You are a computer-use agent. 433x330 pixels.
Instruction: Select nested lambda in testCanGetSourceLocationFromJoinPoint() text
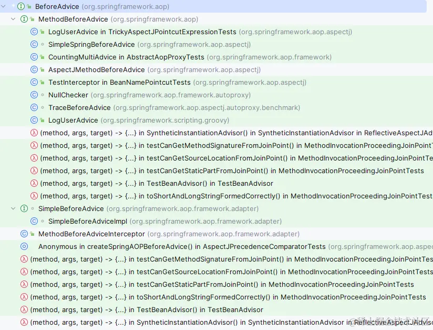(236, 158)
